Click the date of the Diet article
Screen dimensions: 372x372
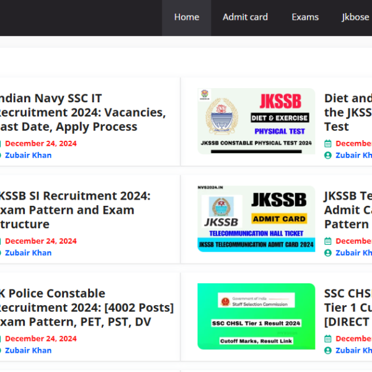click(x=354, y=144)
